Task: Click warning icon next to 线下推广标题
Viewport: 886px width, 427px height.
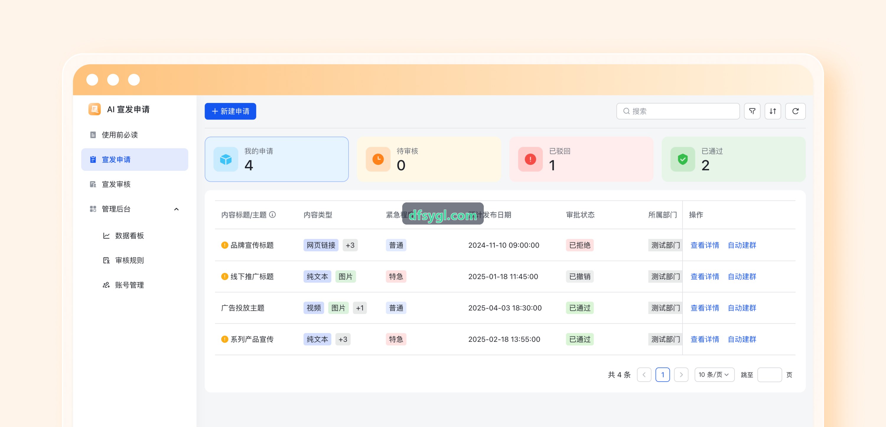Action: (224, 277)
